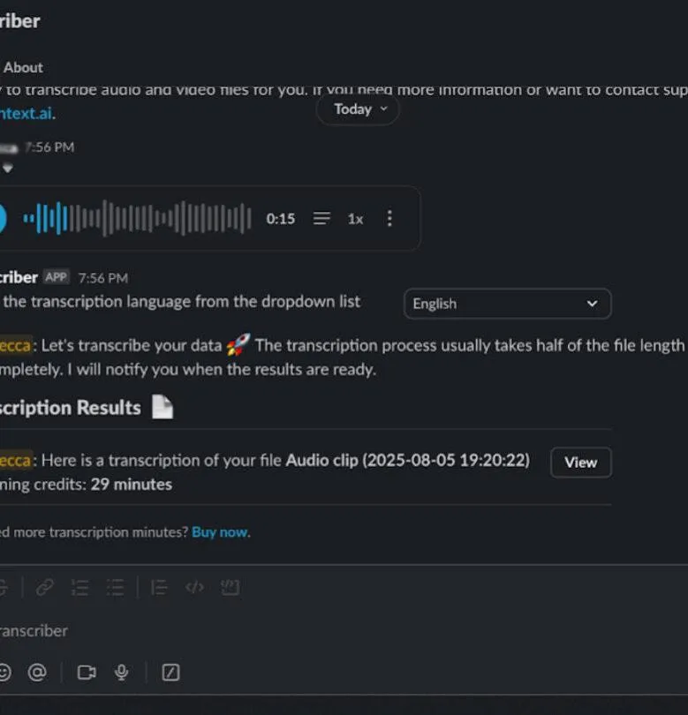Apply bulleted list formatting
Image resolution: width=688 pixels, height=715 pixels.
point(115,587)
